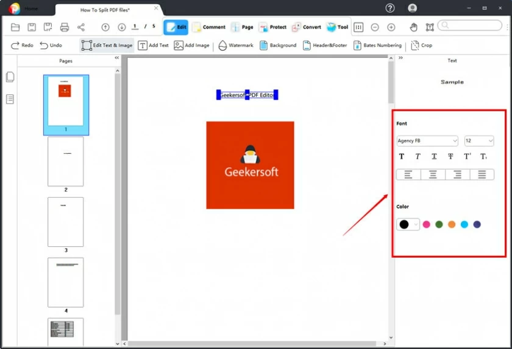512x349 pixels.
Task: Switch to the Comment tab
Action: tap(208, 27)
